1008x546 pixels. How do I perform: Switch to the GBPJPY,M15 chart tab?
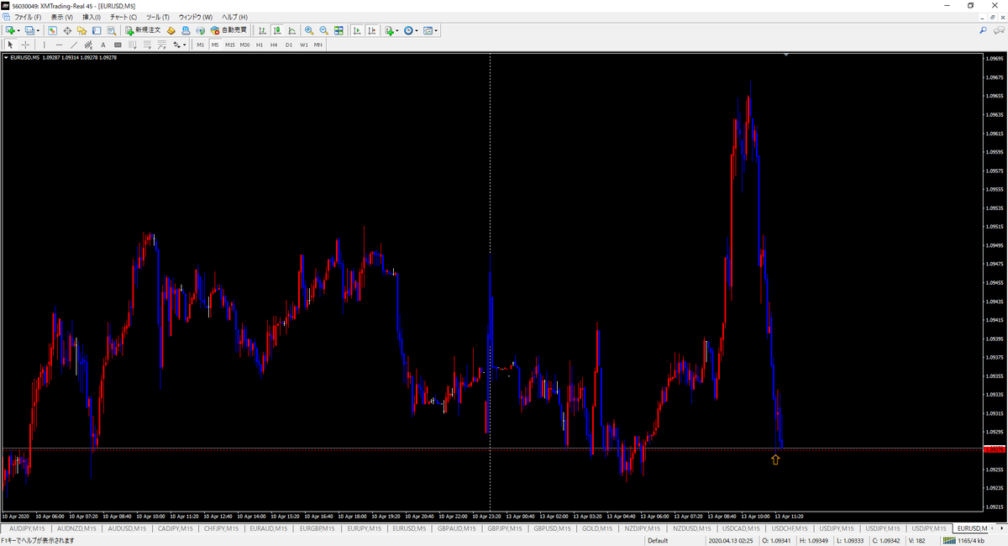pyautogui.click(x=507, y=528)
